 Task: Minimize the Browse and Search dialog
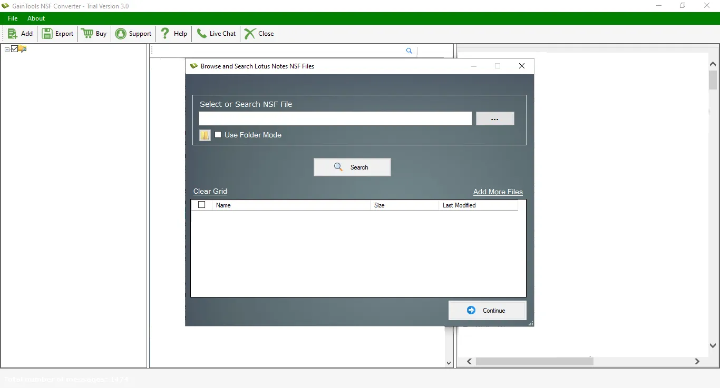click(x=474, y=66)
